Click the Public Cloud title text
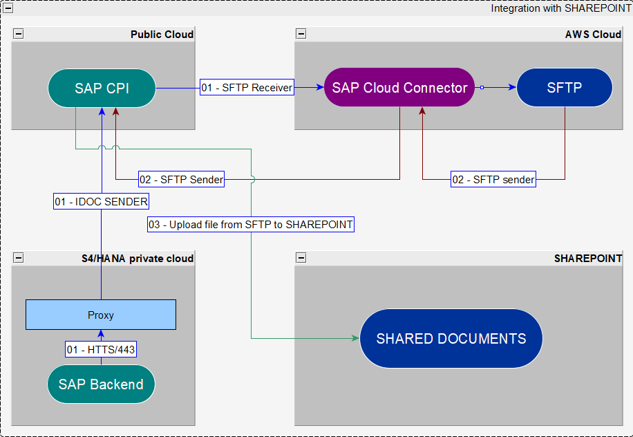The width and height of the screenshot is (633, 437). (162, 34)
